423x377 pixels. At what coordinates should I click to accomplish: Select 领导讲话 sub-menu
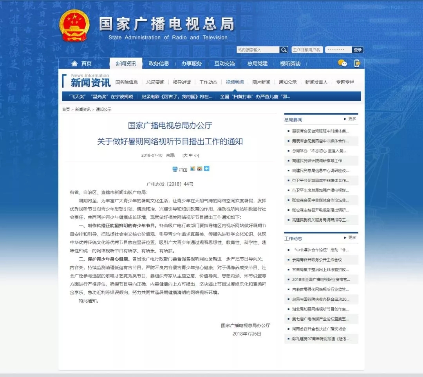click(182, 82)
